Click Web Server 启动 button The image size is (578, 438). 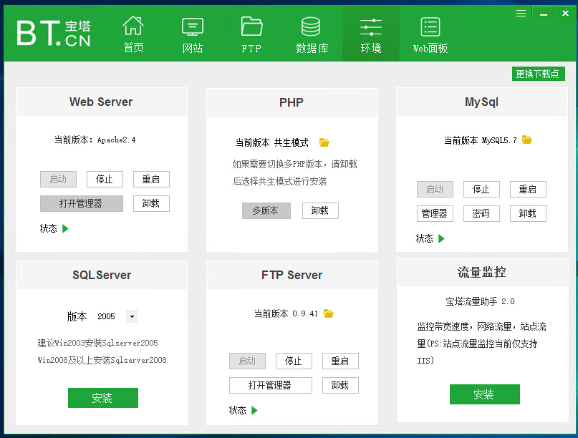point(58,180)
